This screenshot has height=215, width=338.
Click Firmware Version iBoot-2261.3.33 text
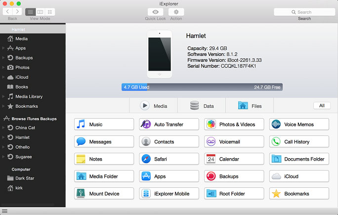point(224,60)
